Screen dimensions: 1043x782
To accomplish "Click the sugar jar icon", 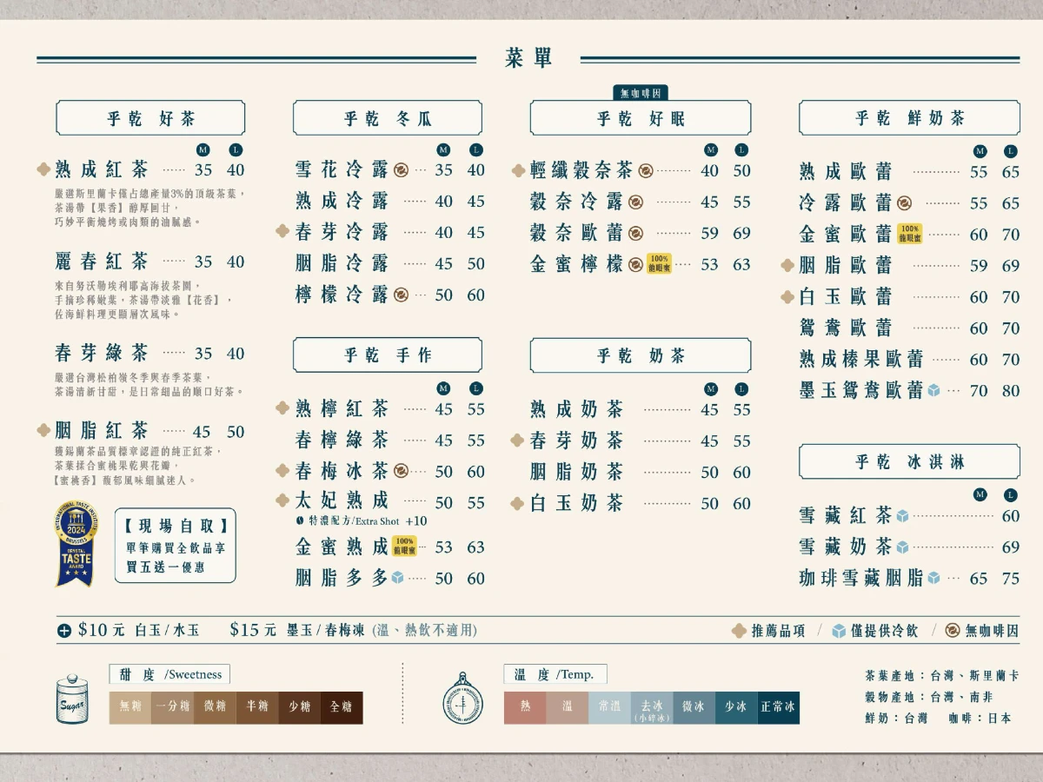I will click(x=73, y=699).
